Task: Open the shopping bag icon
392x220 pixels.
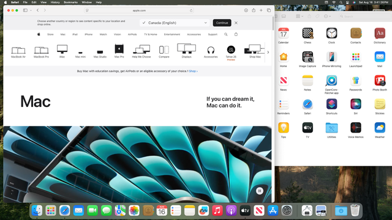Action: 236,34
